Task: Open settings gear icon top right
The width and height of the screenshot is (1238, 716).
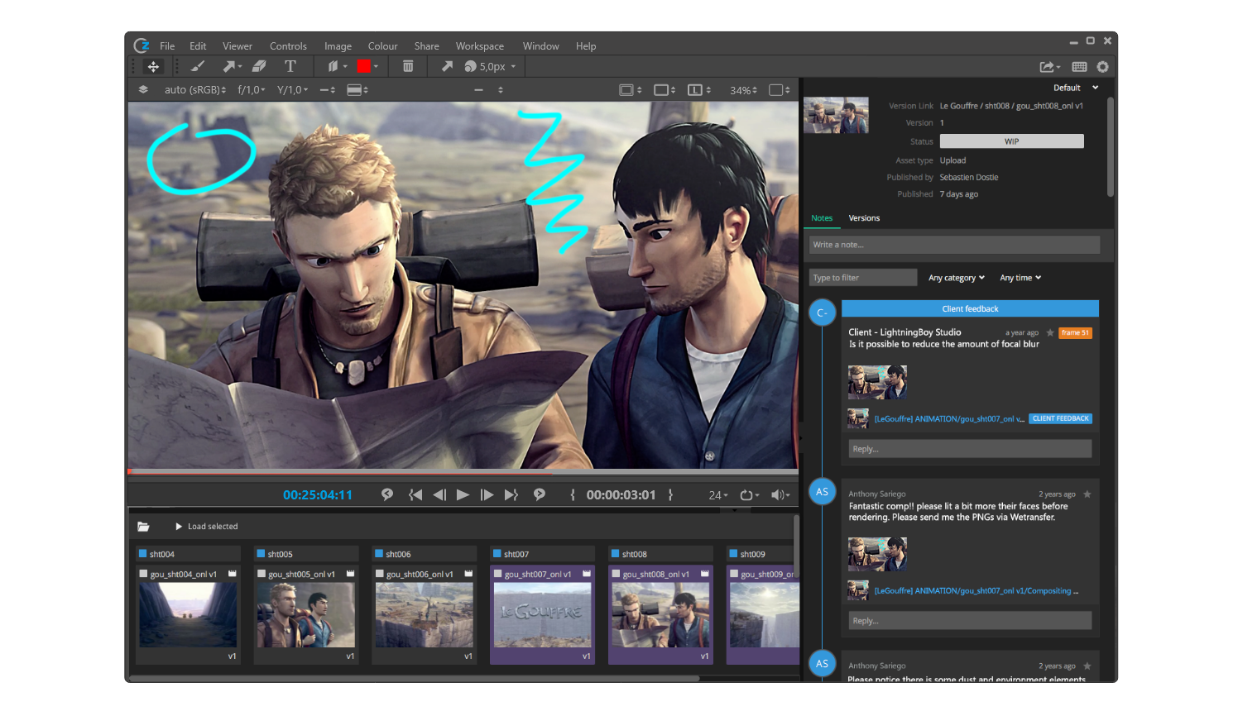Action: (x=1102, y=67)
